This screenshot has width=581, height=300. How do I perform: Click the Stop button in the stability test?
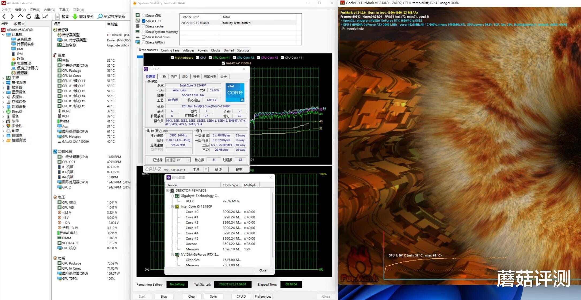(164, 296)
